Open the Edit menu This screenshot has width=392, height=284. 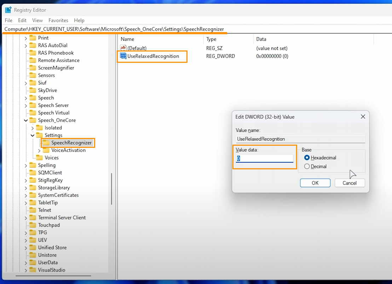[22, 20]
